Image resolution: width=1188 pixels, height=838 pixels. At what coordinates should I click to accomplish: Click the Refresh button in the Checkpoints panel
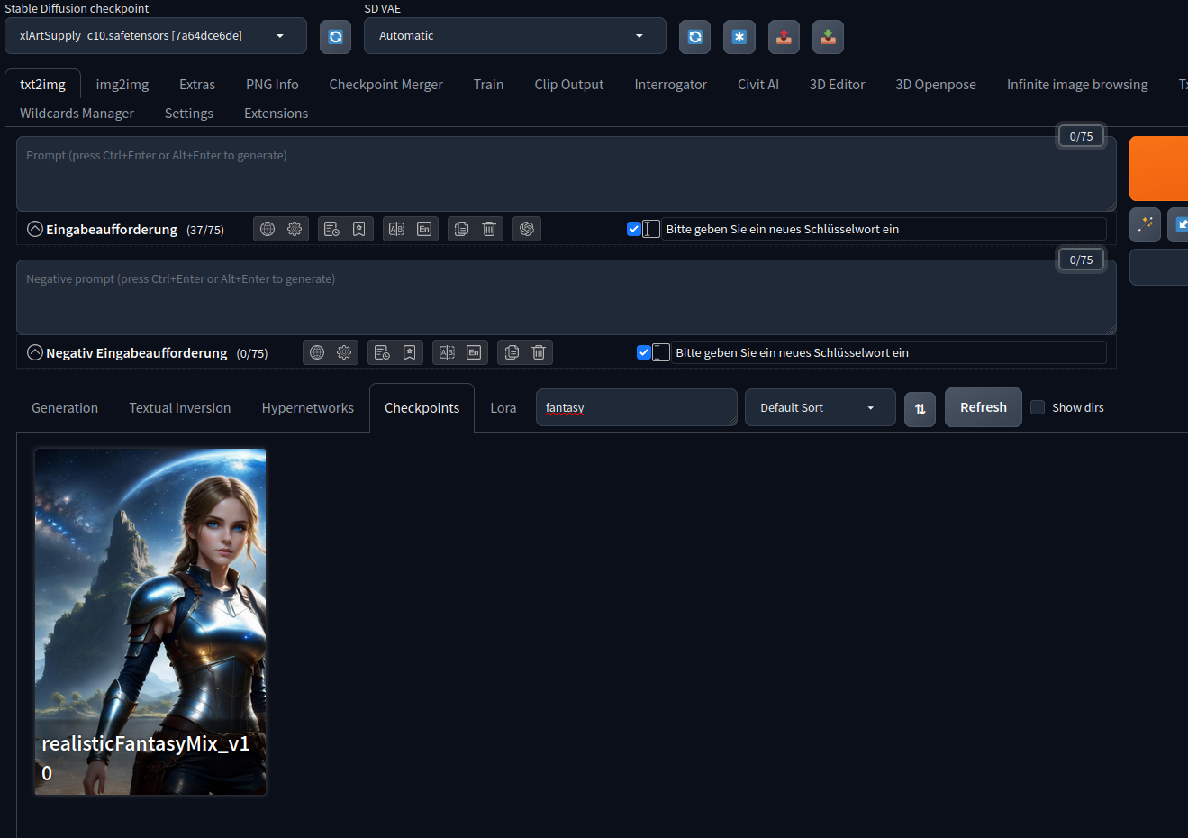[983, 407]
